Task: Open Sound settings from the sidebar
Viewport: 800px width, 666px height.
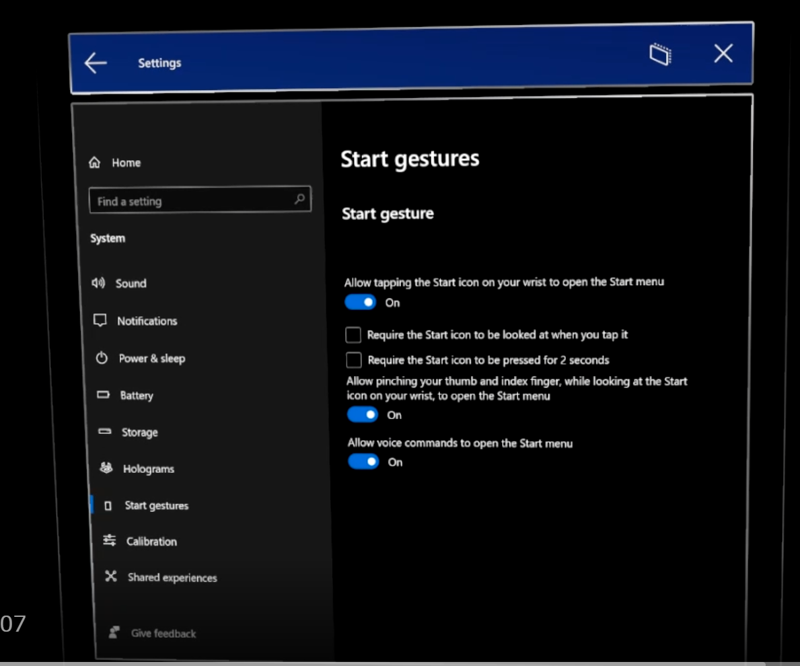Action: (x=130, y=283)
